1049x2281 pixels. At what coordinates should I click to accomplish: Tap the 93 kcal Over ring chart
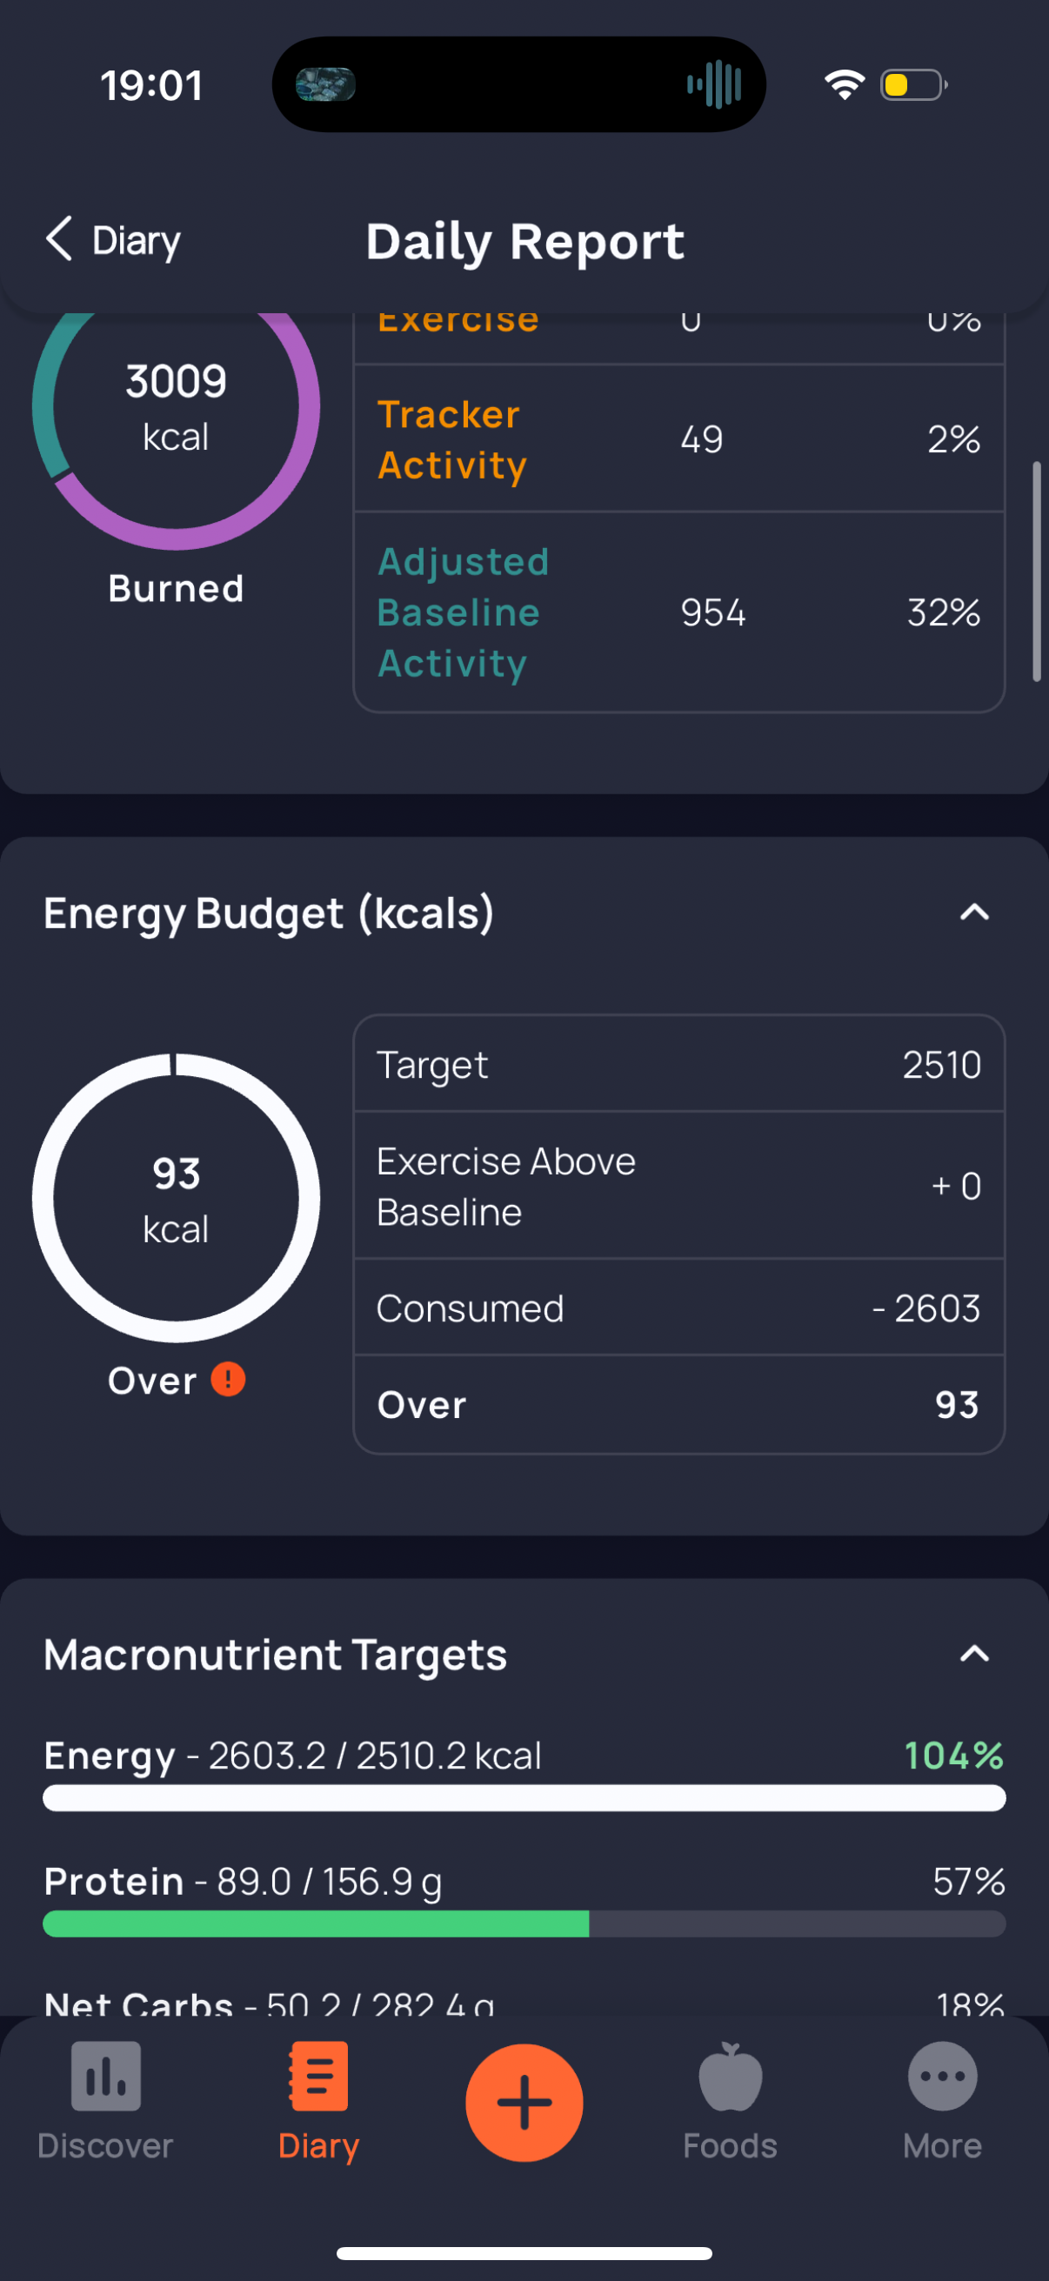click(x=177, y=1198)
